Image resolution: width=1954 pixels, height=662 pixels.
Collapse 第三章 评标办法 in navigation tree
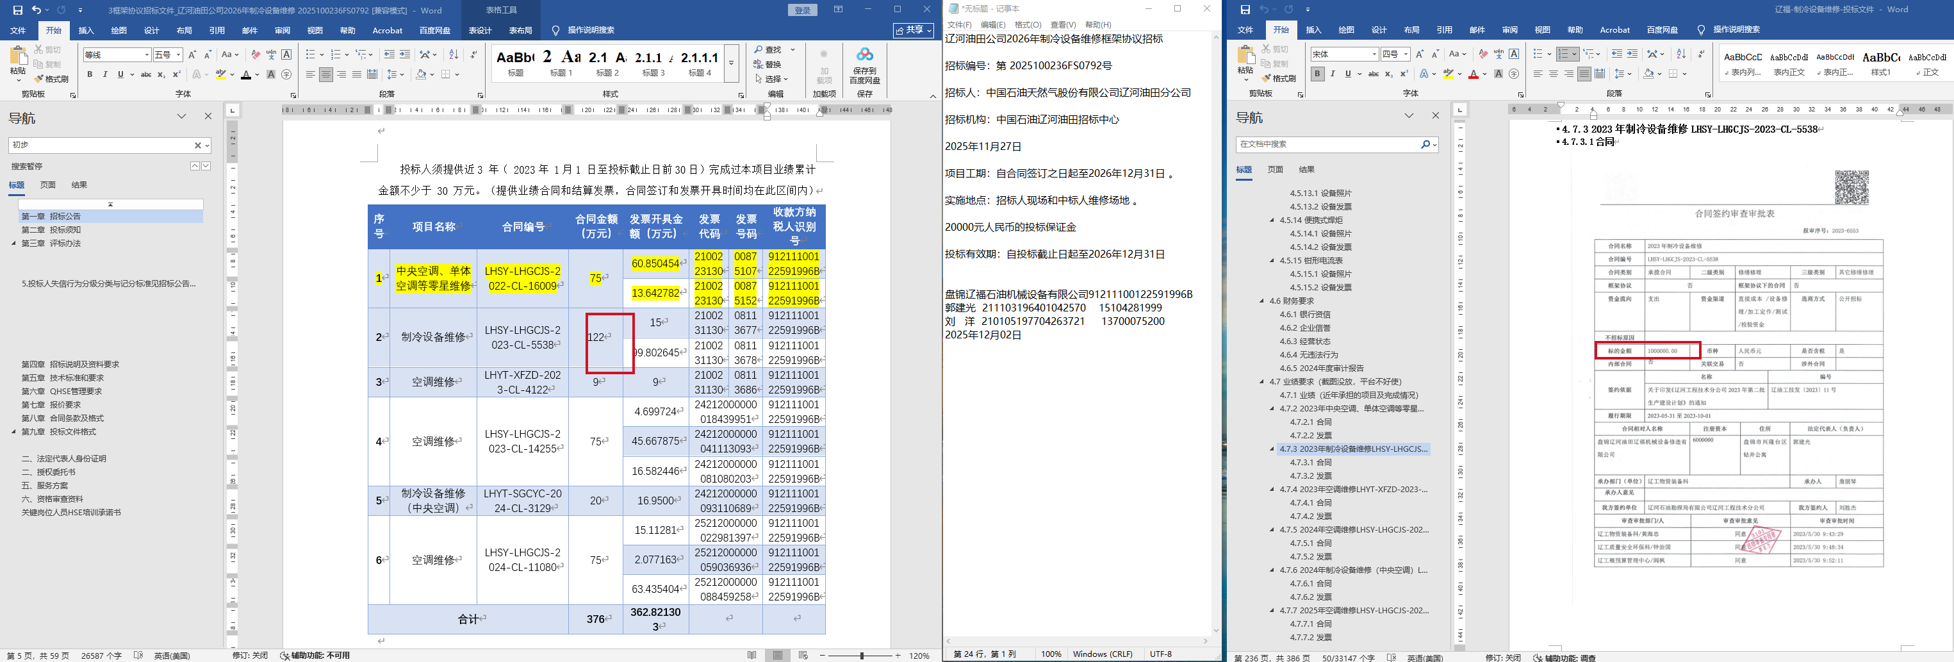[13, 244]
